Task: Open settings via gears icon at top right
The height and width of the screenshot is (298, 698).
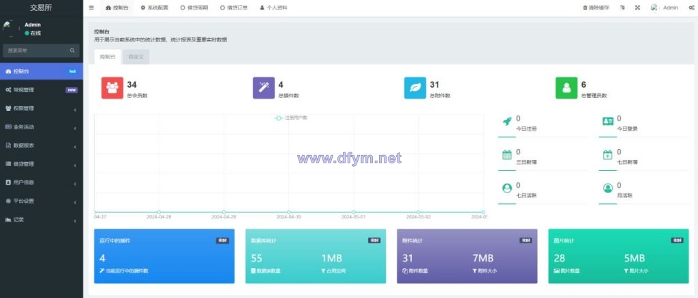Action: click(x=691, y=7)
